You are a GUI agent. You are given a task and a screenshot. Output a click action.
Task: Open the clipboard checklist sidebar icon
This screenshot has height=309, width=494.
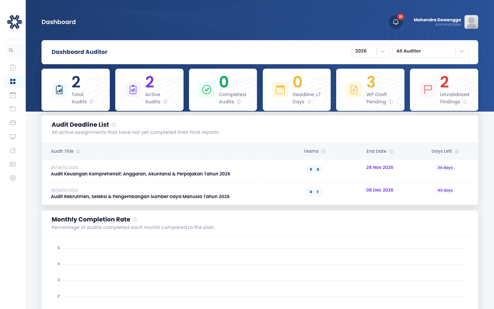click(13, 67)
